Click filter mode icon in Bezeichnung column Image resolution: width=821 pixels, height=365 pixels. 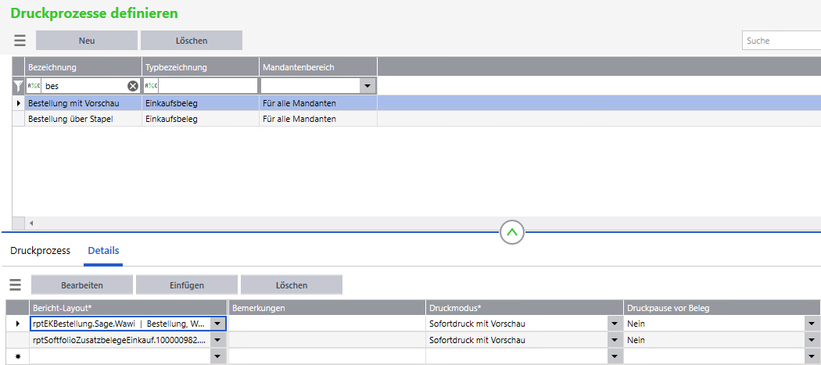coord(34,86)
